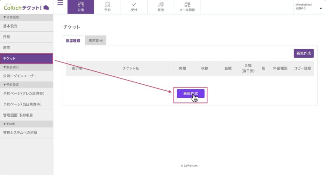Expand the user account dropdown arrow
The width and height of the screenshot is (326, 175).
(321, 9)
